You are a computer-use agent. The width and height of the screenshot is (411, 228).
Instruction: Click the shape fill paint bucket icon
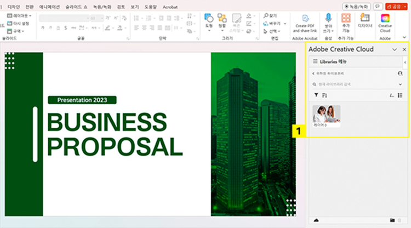point(249,16)
